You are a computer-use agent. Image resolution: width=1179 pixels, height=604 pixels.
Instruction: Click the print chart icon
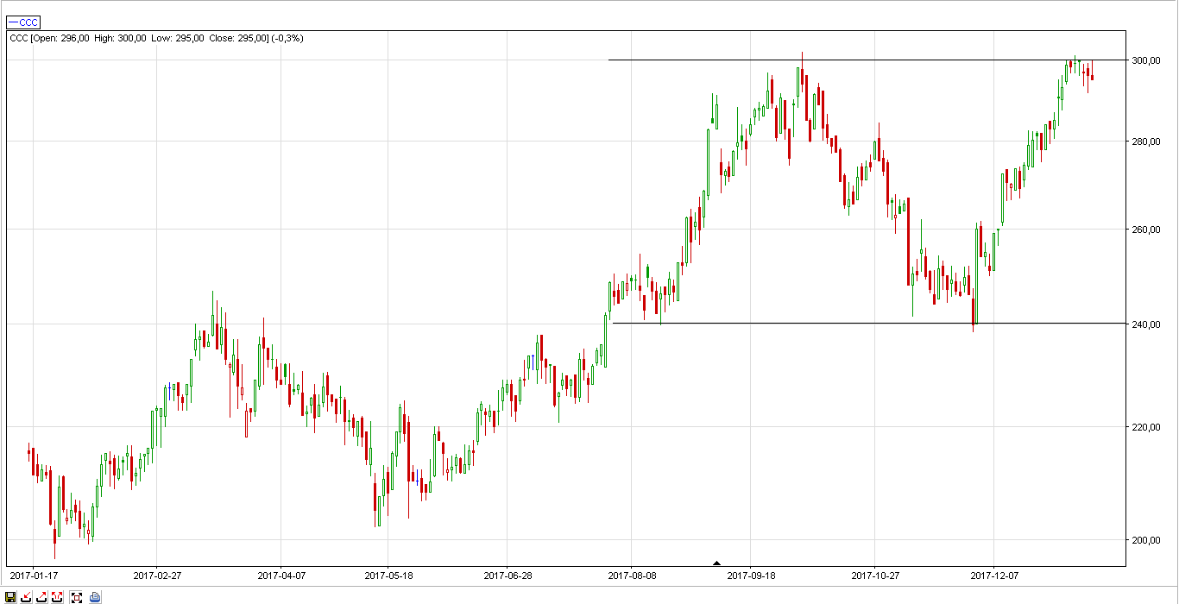(95, 596)
